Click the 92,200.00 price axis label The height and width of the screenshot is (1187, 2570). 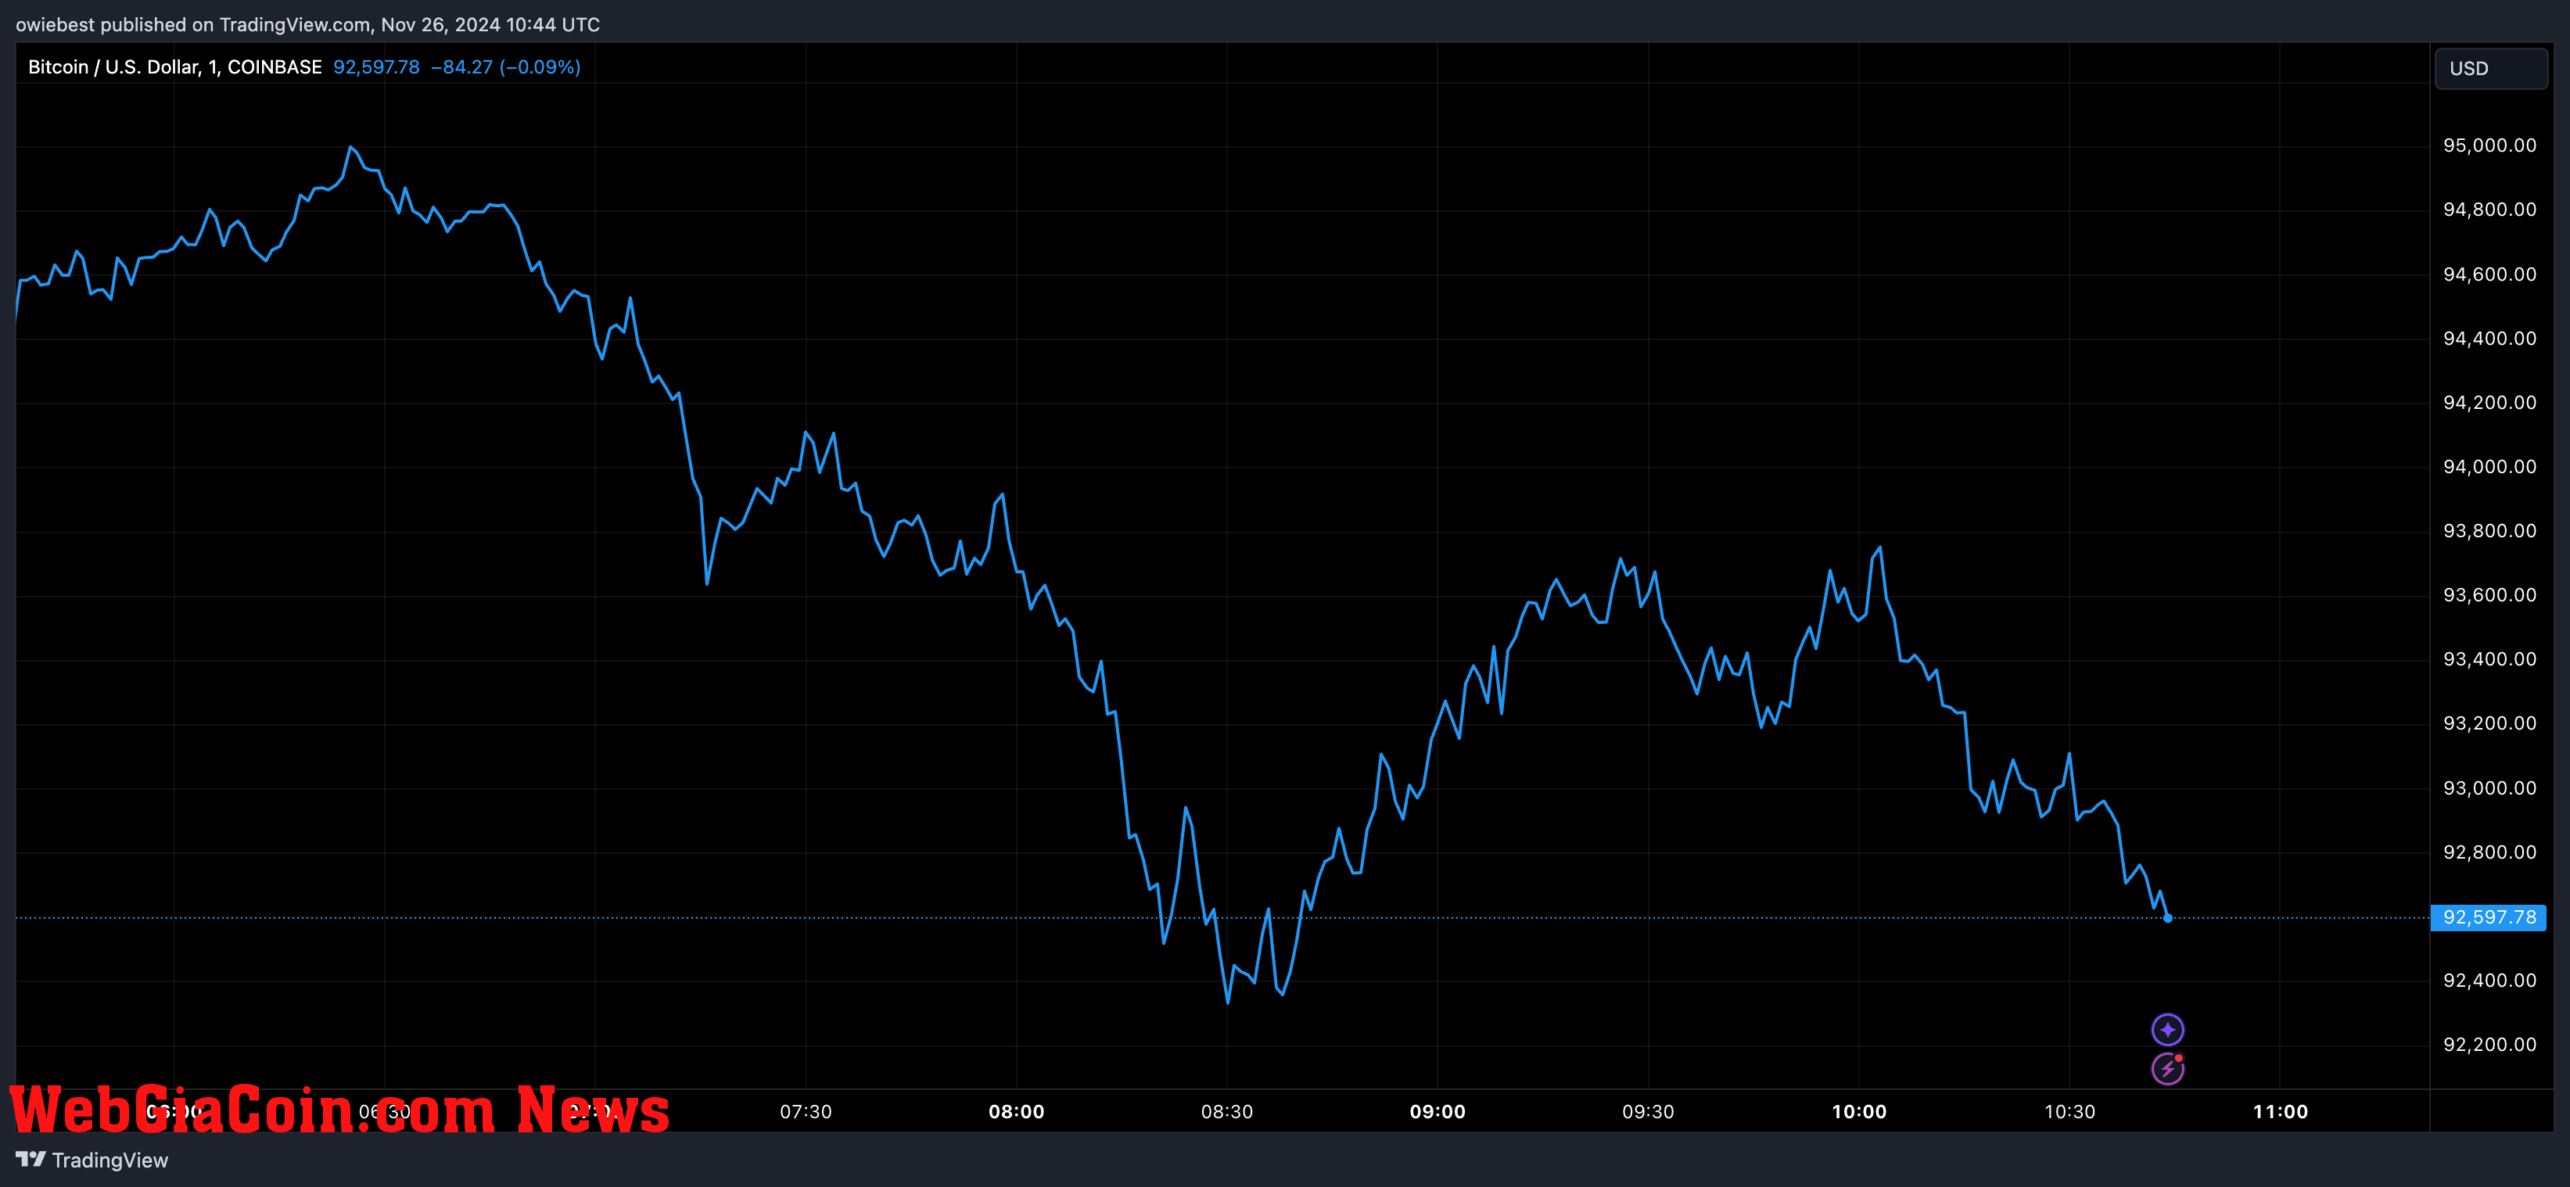tap(2489, 1045)
